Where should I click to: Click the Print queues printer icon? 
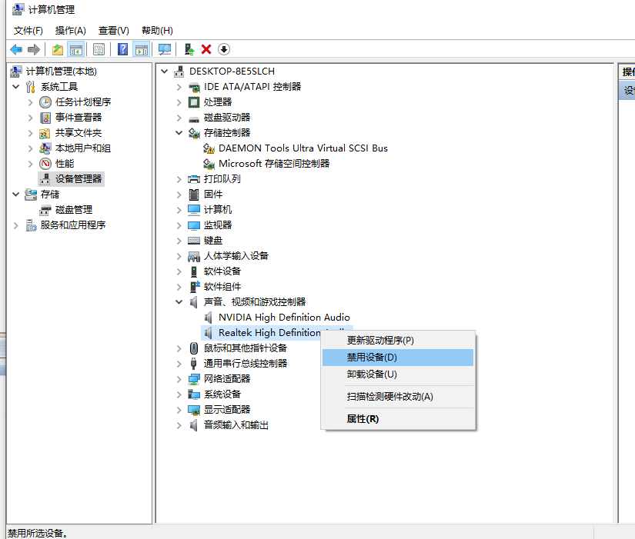[194, 179]
